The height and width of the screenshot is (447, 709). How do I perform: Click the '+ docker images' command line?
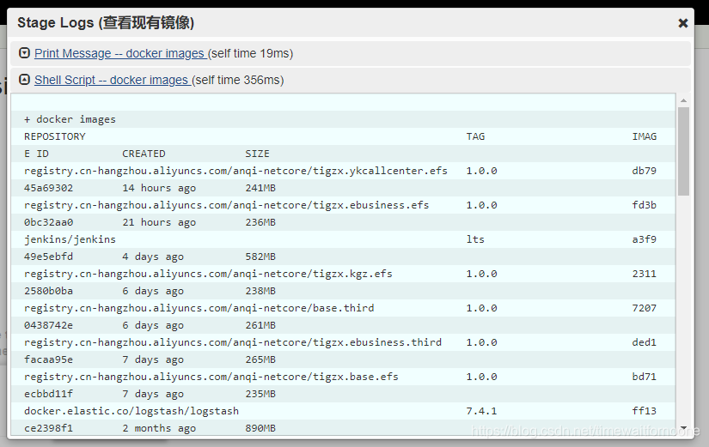[x=70, y=119]
